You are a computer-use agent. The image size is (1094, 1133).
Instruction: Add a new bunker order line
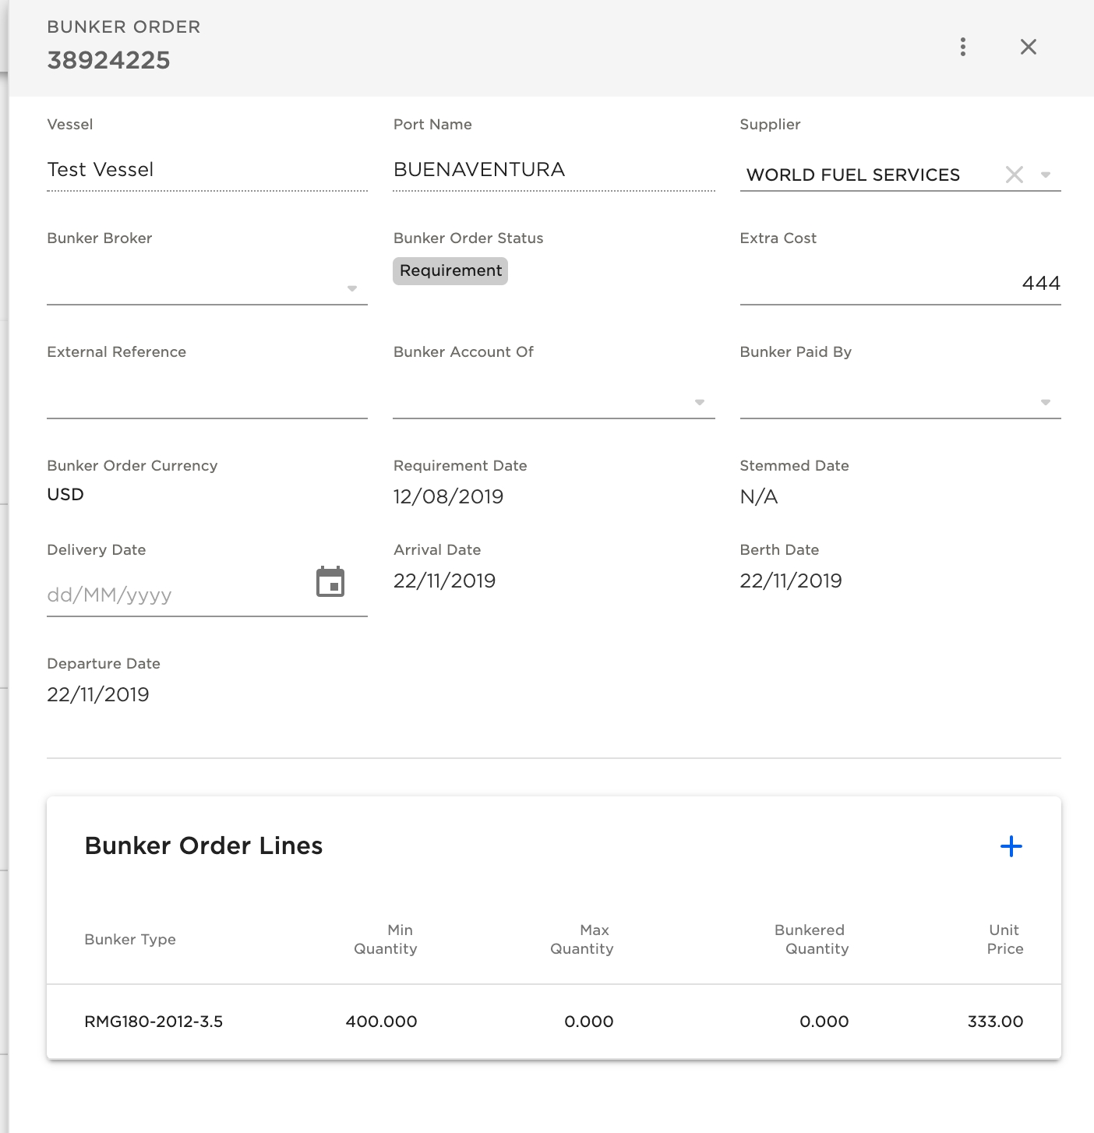[1011, 846]
